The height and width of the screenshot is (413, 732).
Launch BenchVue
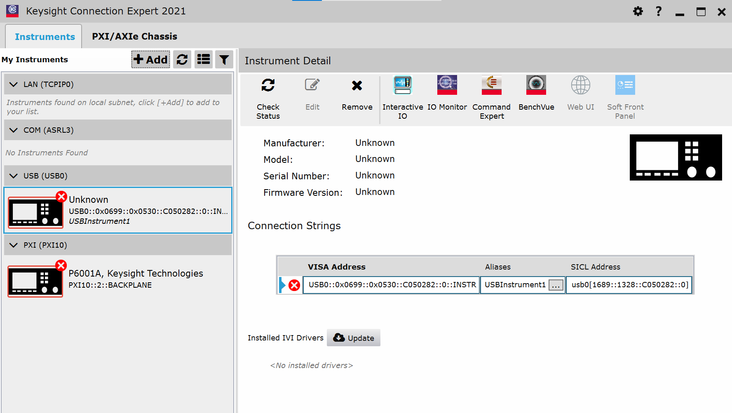tap(536, 94)
